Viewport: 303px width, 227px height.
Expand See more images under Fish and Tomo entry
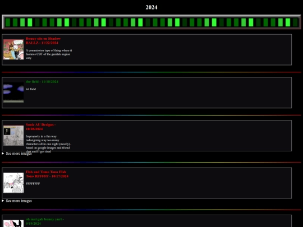click(x=17, y=201)
